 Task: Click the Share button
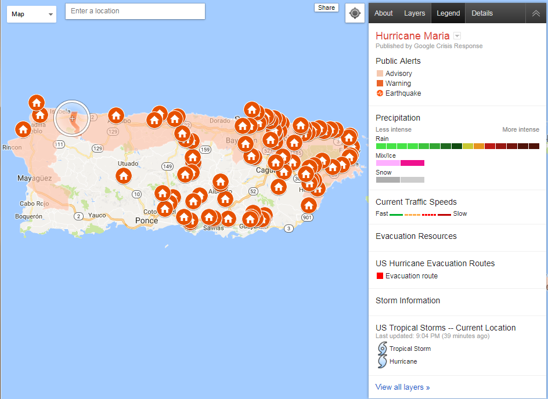326,8
